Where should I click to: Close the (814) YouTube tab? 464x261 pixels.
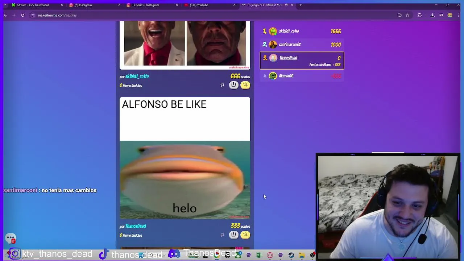[234, 5]
